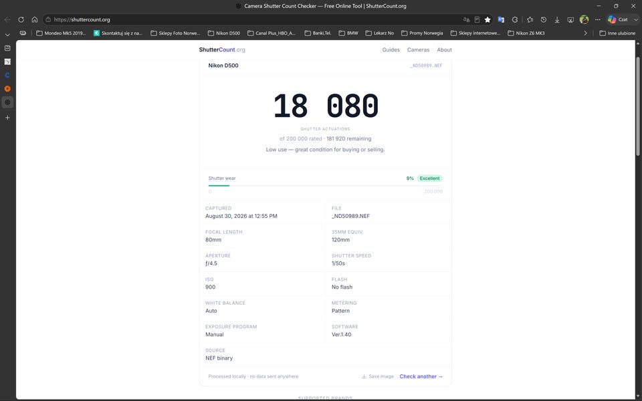The width and height of the screenshot is (642, 401).
Task: Open the translate extension icon
Action: (x=501, y=19)
